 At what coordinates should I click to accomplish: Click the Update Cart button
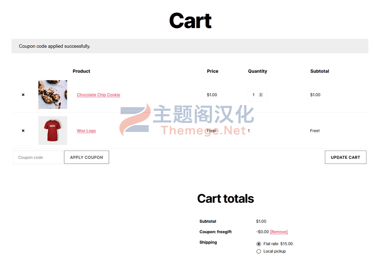345,158
